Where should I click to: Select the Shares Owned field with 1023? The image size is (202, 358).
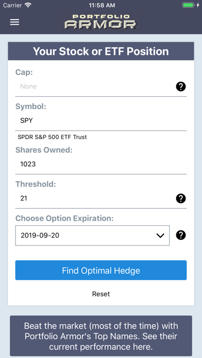101,164
